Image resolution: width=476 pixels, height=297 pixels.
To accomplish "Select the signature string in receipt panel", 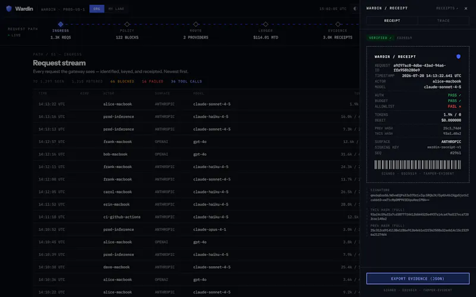I will (419, 198).
